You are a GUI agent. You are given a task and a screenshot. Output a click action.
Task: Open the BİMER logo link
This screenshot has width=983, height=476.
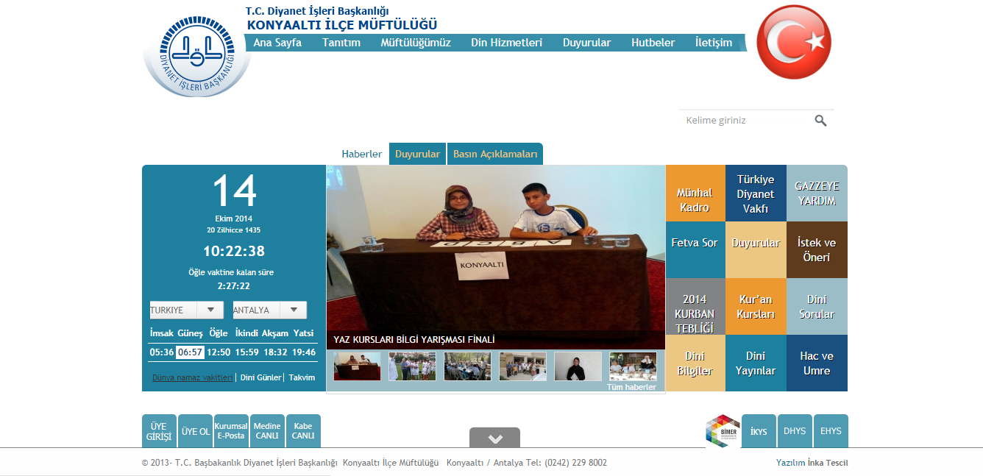(x=722, y=431)
